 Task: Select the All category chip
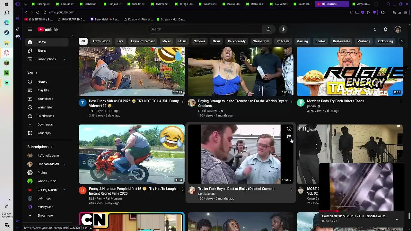(x=83, y=41)
